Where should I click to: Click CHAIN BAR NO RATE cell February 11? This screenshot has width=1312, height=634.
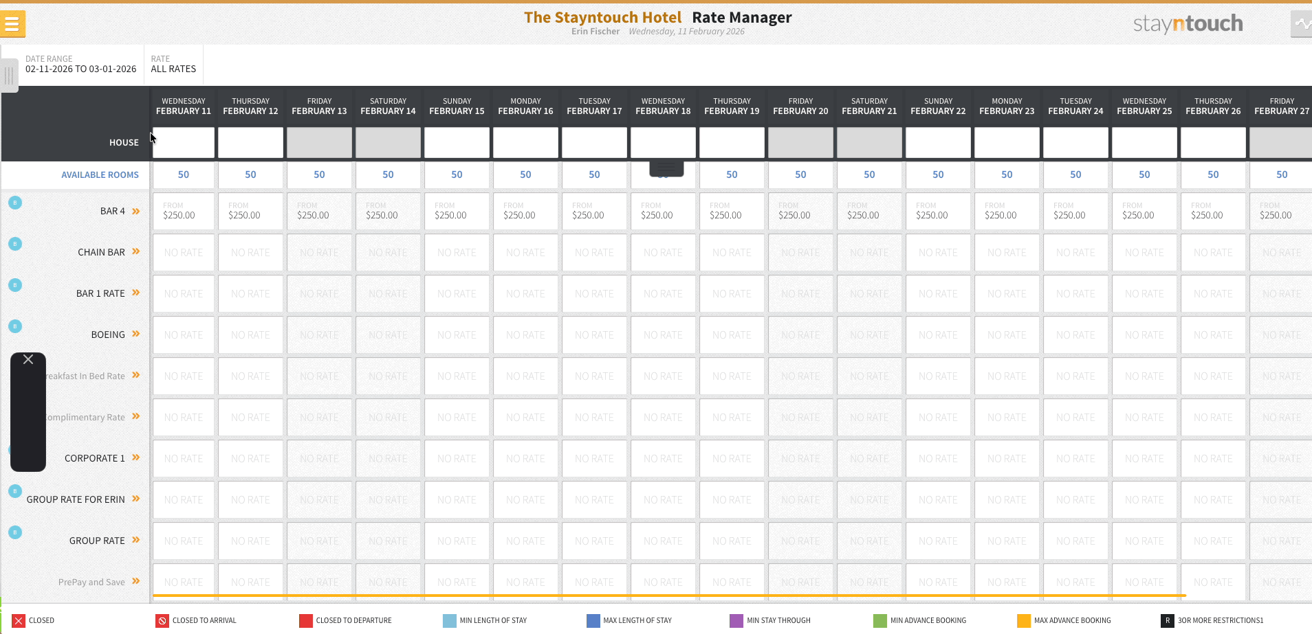184,252
